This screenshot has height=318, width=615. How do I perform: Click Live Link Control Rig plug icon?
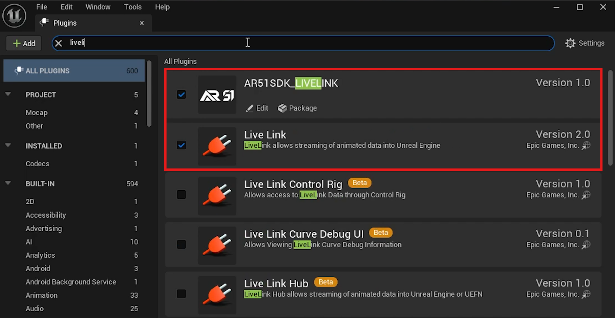pos(217,195)
